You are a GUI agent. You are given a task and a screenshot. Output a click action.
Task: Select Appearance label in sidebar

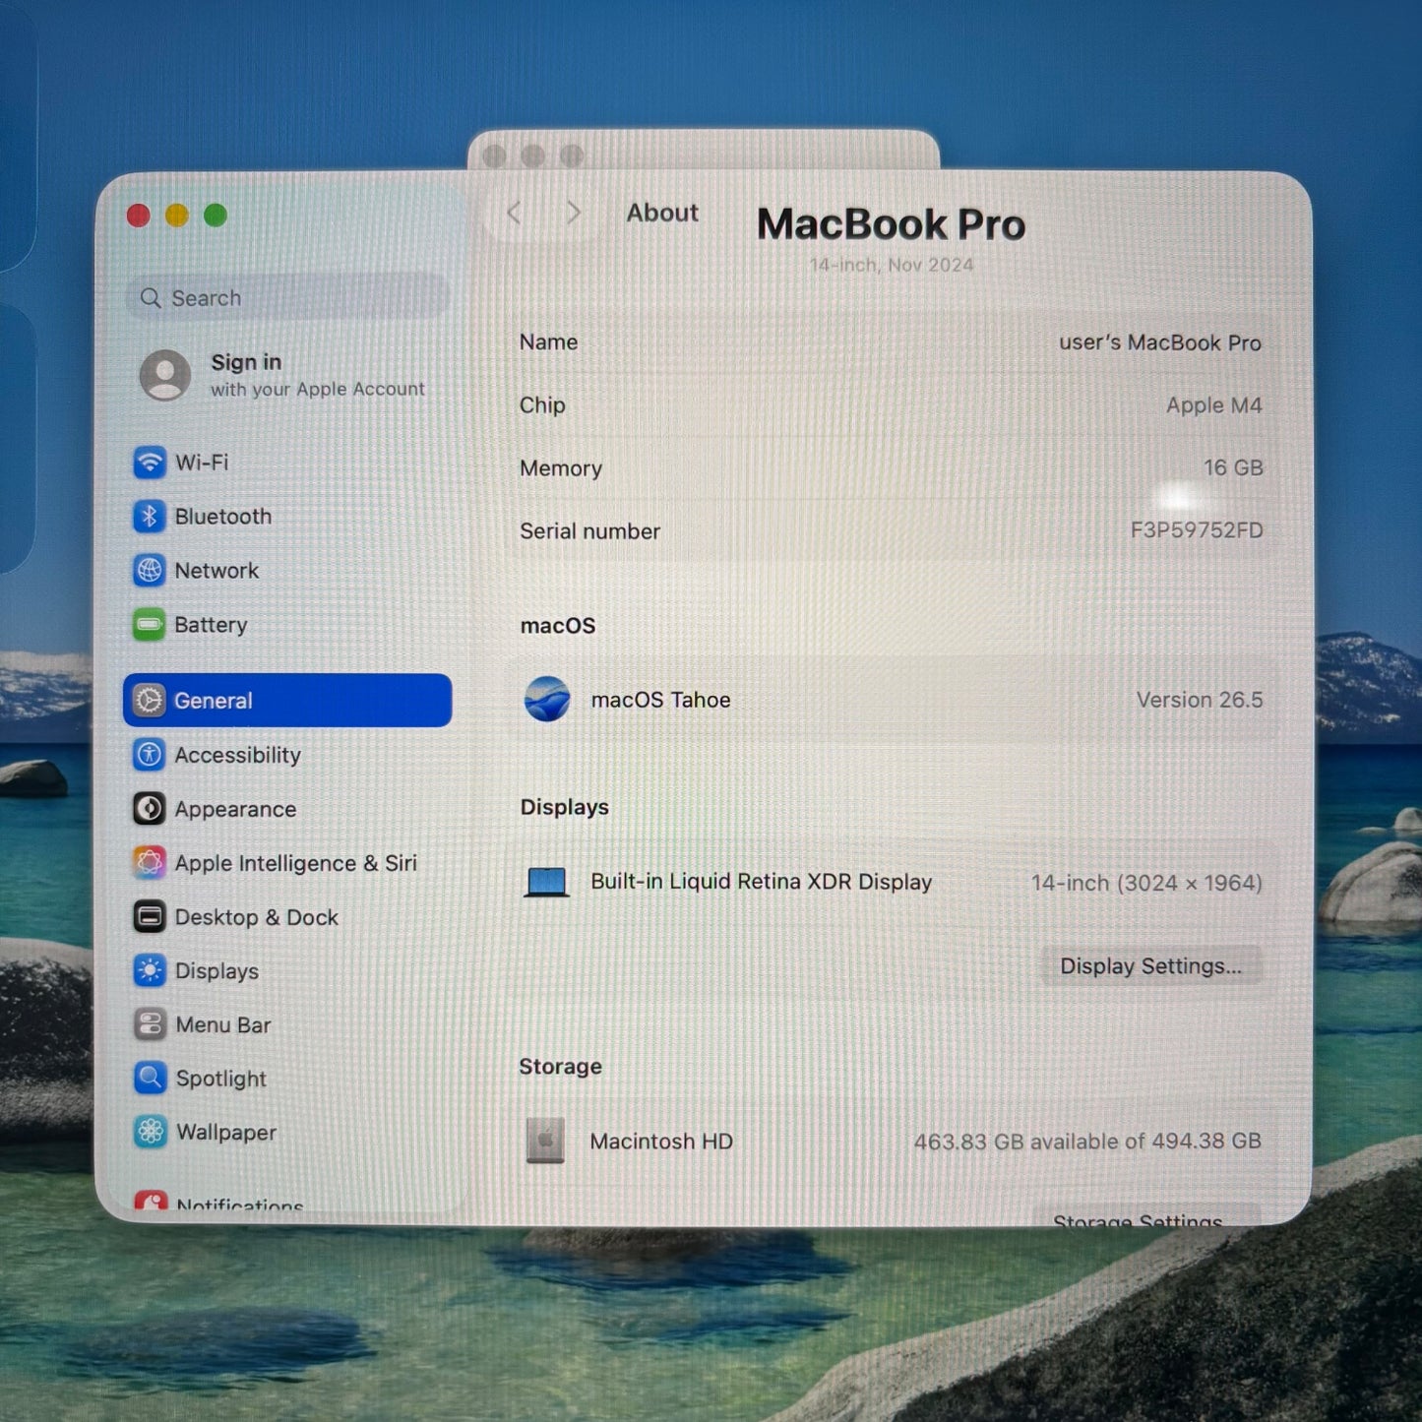235,809
